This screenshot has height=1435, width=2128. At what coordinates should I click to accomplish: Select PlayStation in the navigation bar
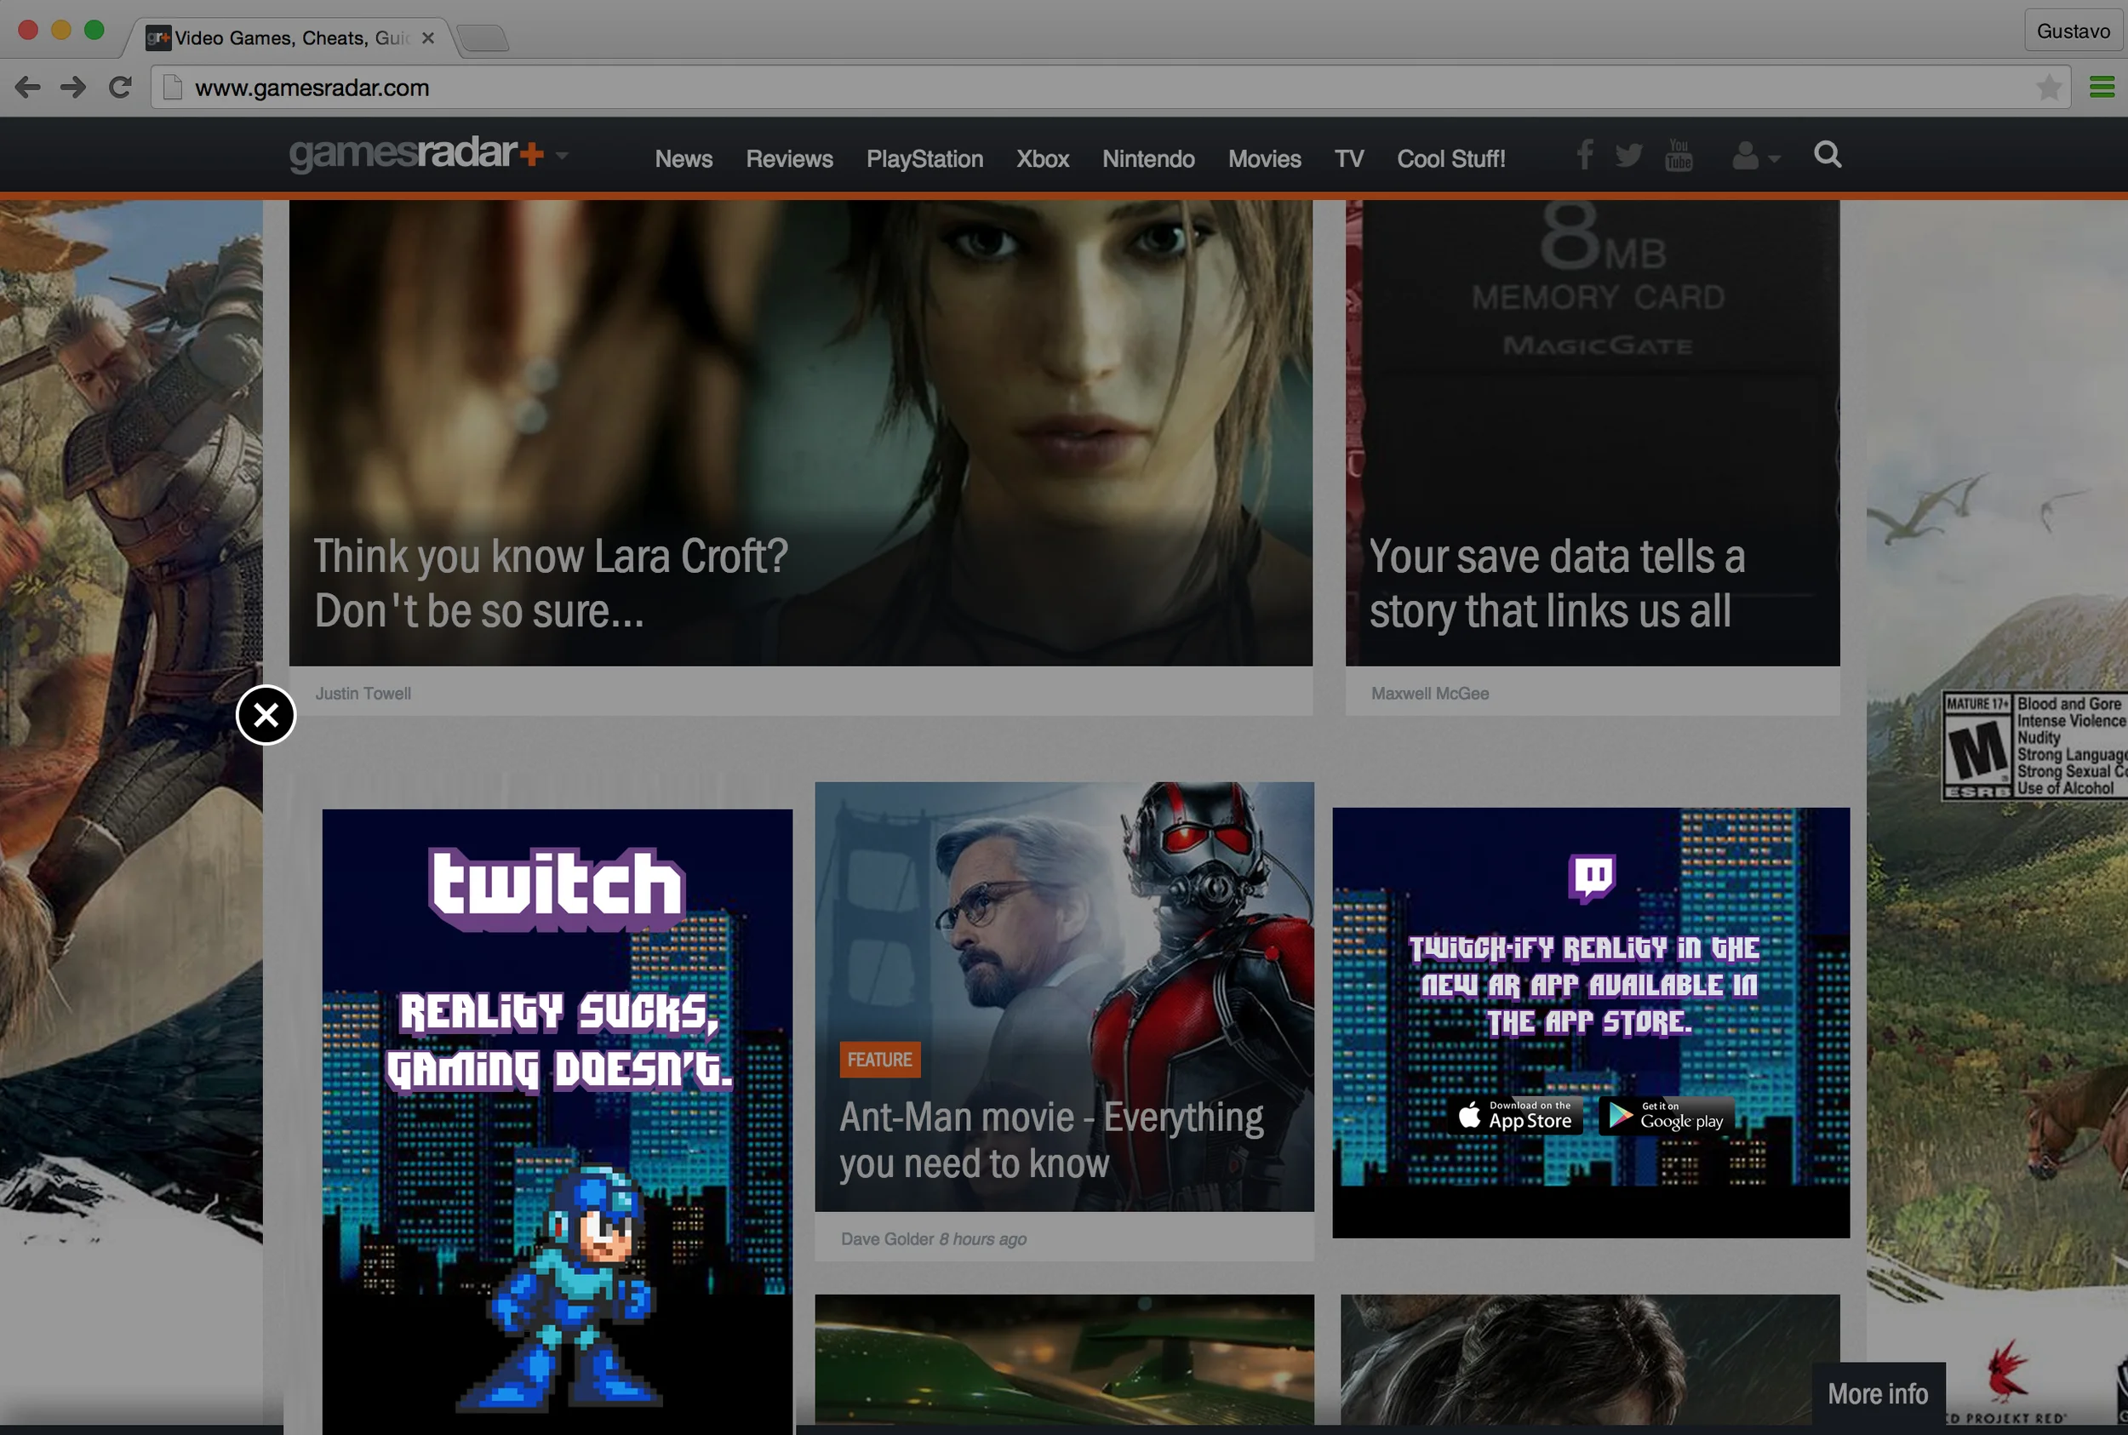(x=924, y=159)
